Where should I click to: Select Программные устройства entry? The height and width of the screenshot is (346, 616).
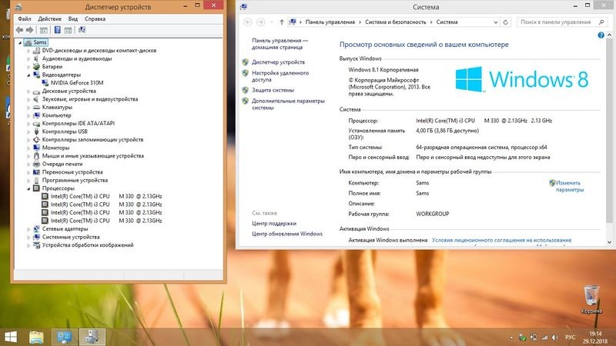75,180
